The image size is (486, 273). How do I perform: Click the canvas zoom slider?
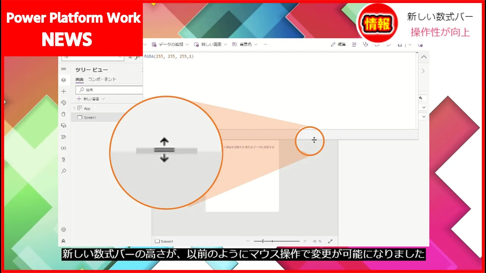pos(277,241)
